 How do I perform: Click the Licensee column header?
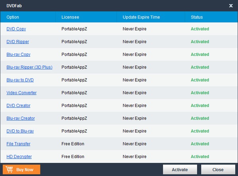pyautogui.click(x=70, y=17)
